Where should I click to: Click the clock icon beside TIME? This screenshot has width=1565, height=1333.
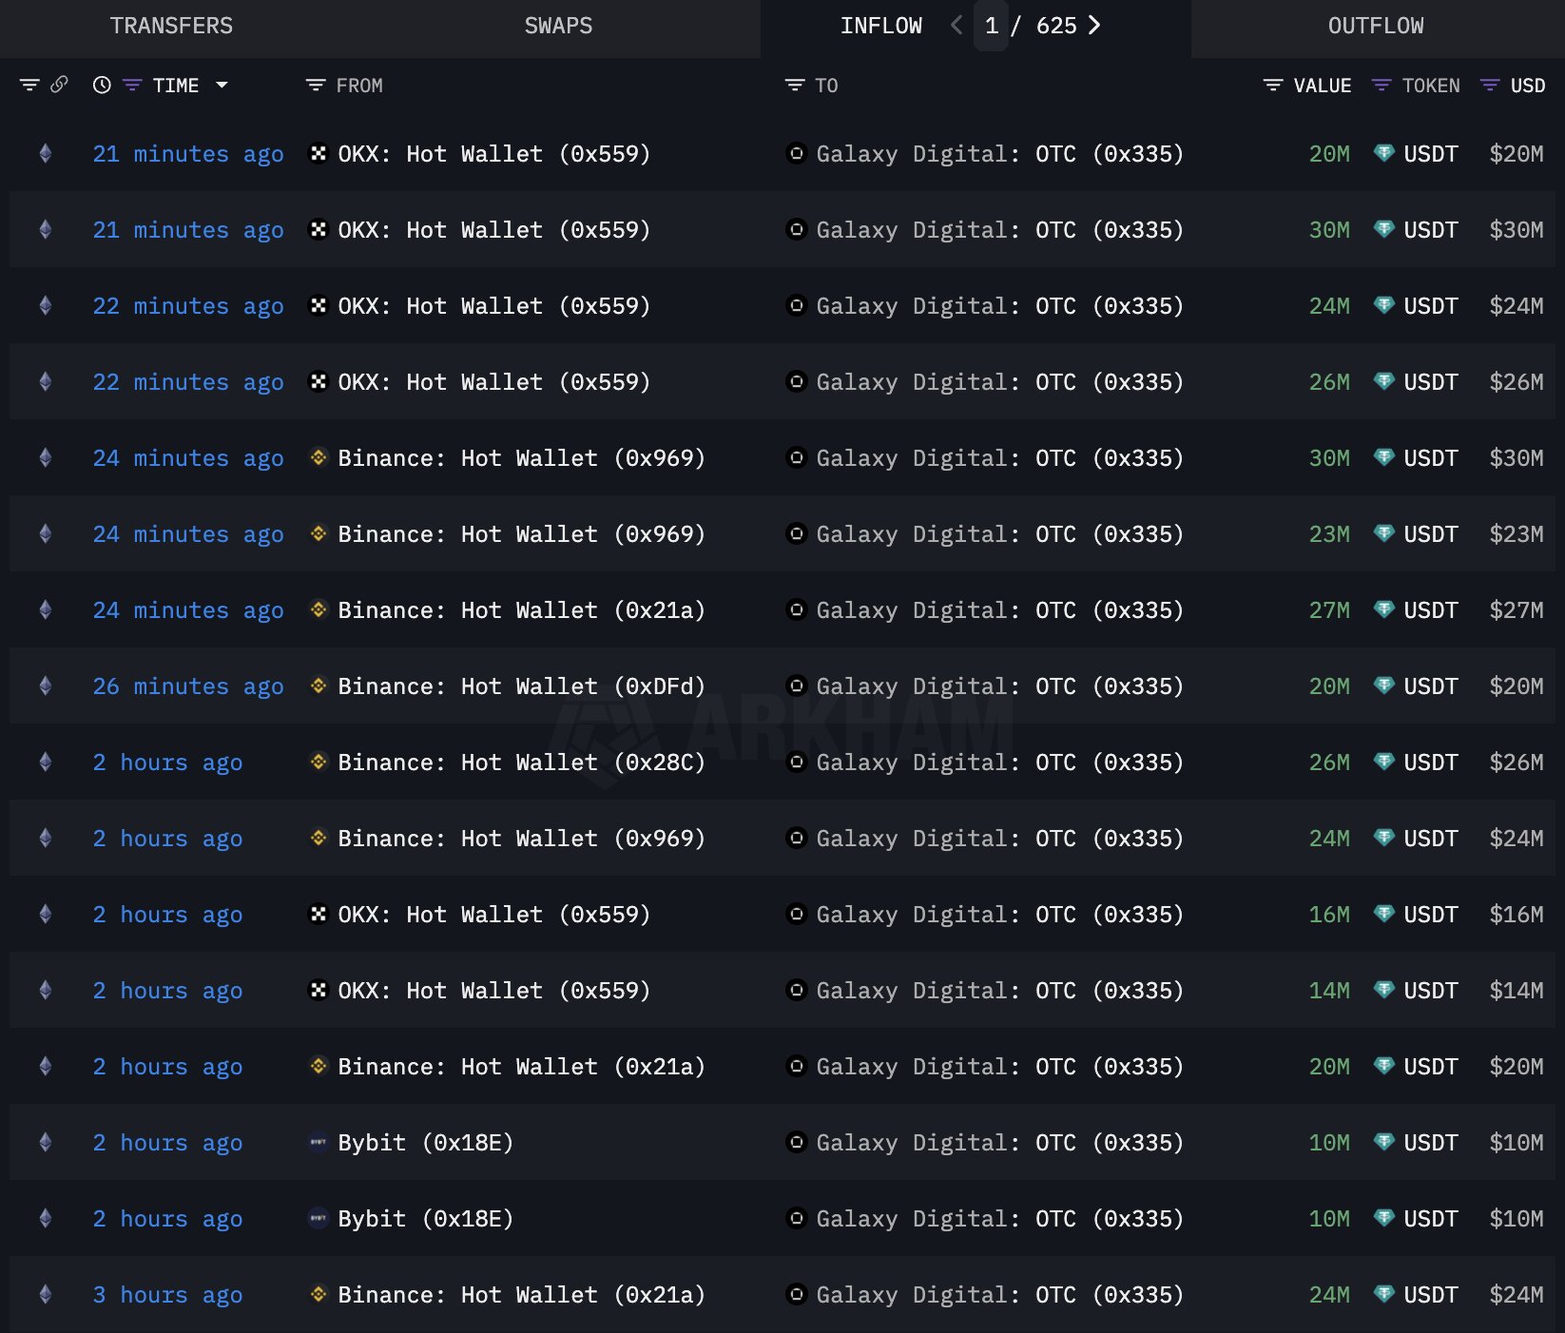point(101,86)
